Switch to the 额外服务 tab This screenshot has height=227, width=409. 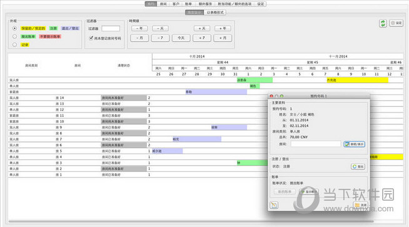[205, 4]
